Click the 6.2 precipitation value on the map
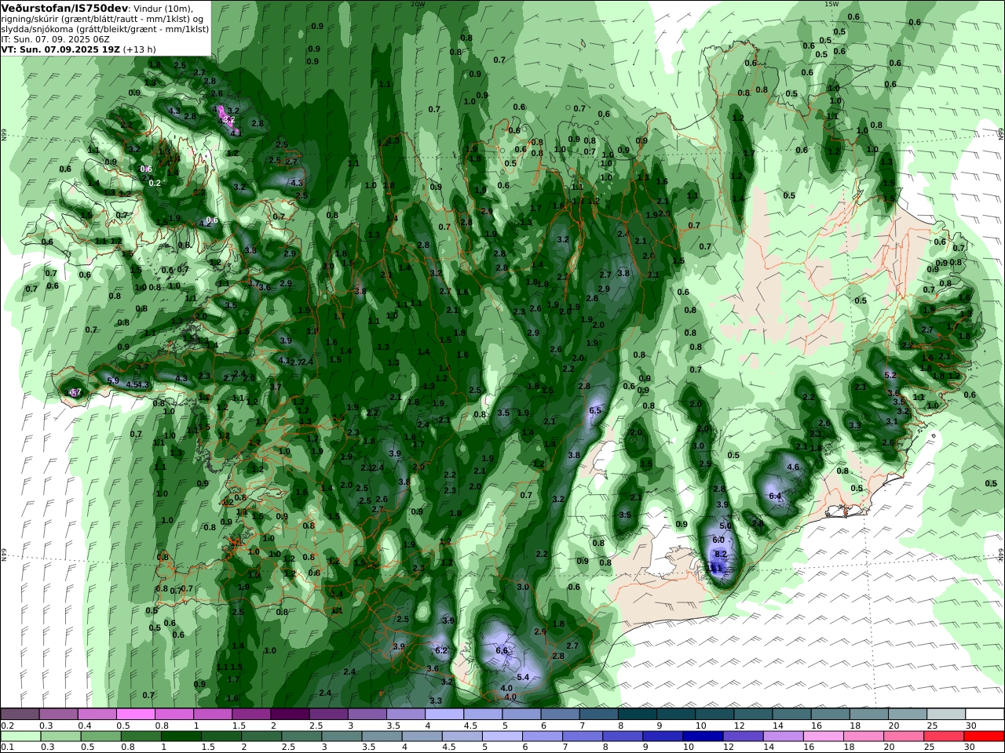Image resolution: width=1005 pixels, height=753 pixels. pyautogui.click(x=440, y=651)
